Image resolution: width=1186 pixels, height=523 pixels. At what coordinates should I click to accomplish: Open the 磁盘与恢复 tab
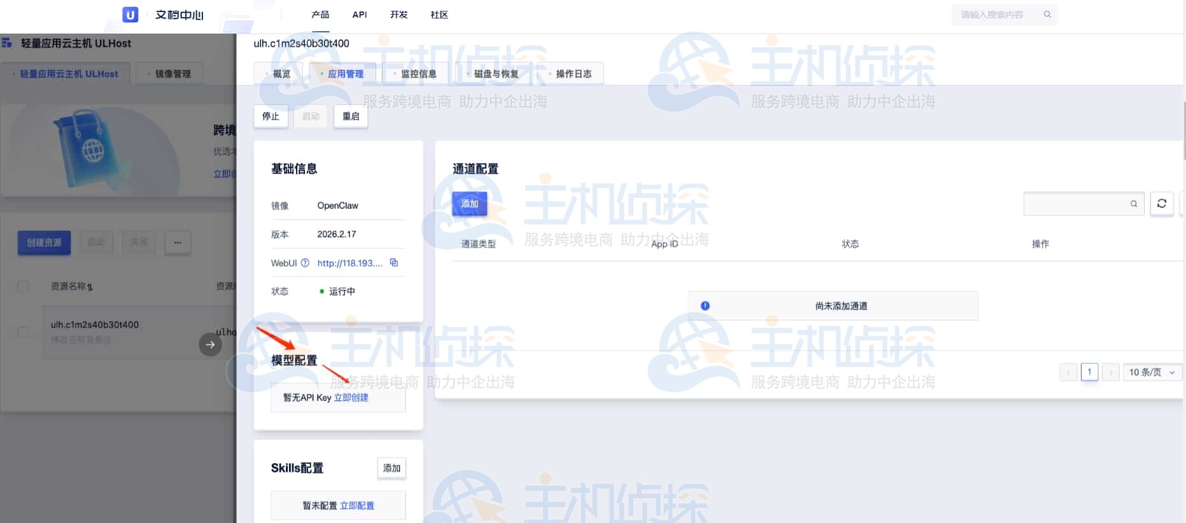tap(495, 74)
